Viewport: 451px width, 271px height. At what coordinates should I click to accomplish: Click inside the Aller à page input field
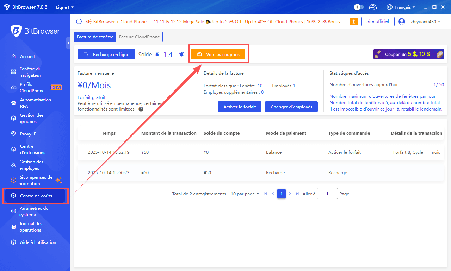point(327,194)
